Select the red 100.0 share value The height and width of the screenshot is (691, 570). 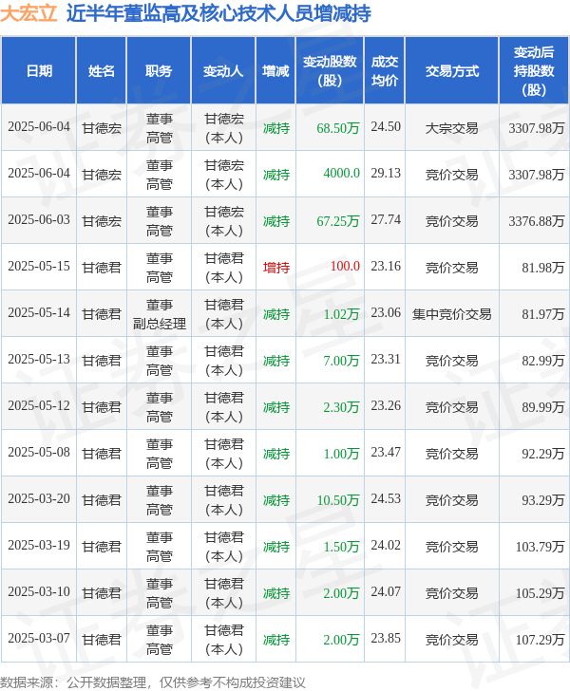pos(345,266)
